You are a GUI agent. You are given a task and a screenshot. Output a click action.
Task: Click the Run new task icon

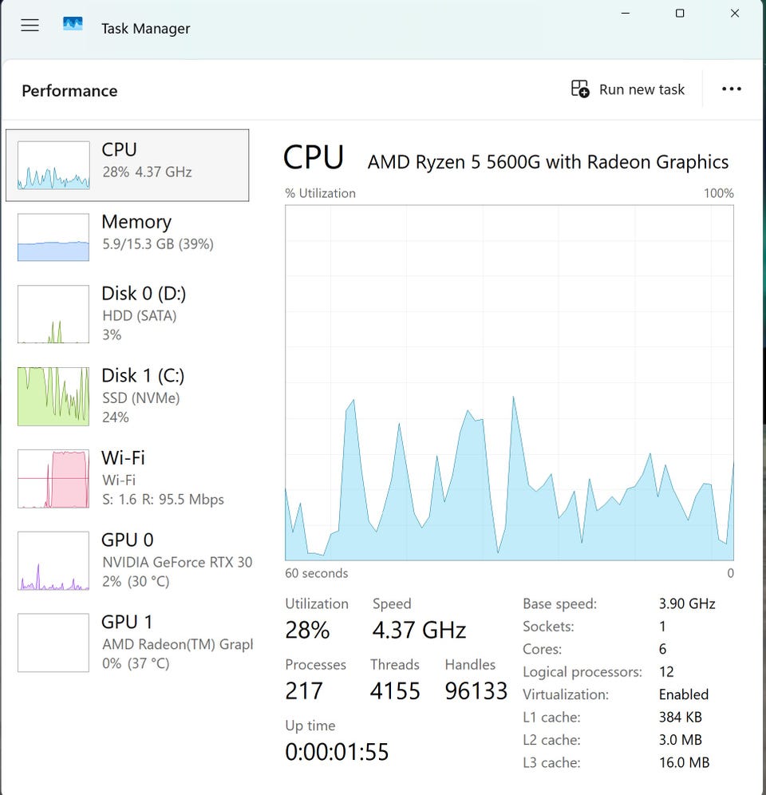point(580,89)
